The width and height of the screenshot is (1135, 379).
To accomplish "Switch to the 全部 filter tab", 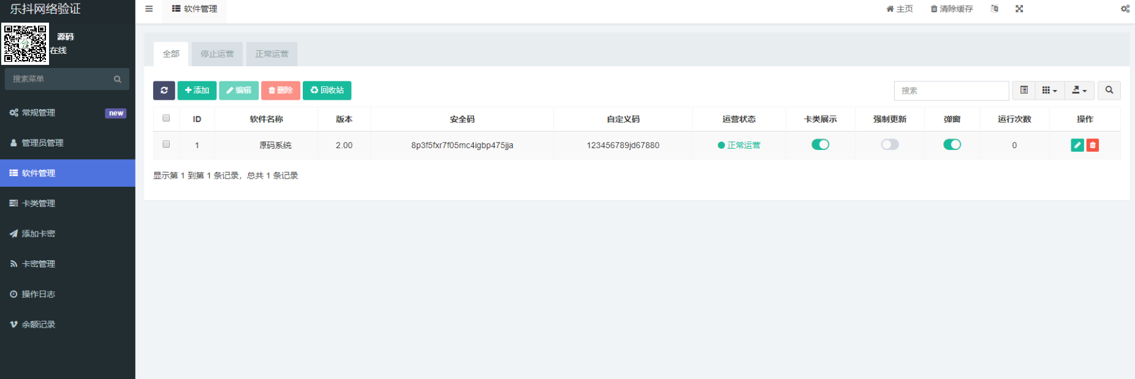I will coord(171,54).
